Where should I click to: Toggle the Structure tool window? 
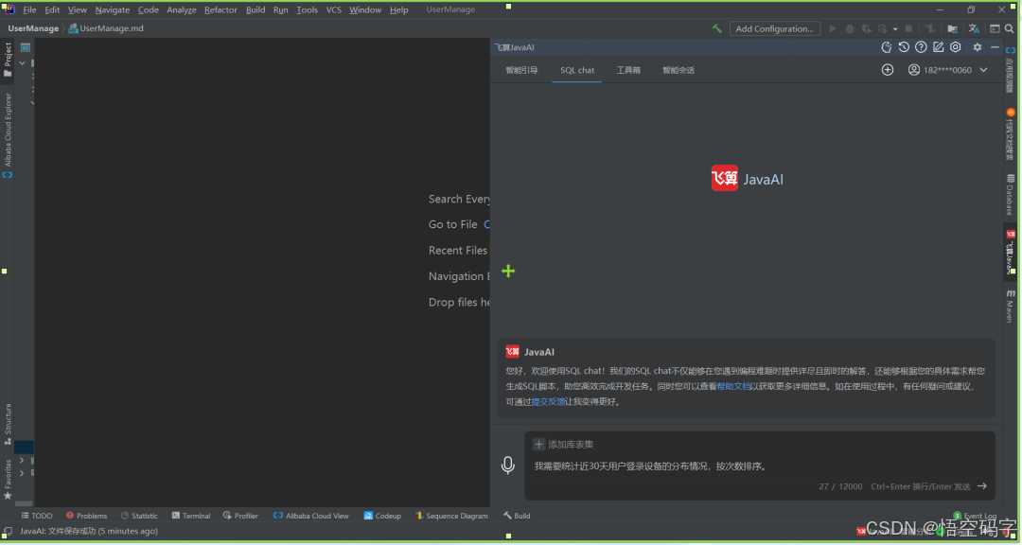[x=8, y=425]
